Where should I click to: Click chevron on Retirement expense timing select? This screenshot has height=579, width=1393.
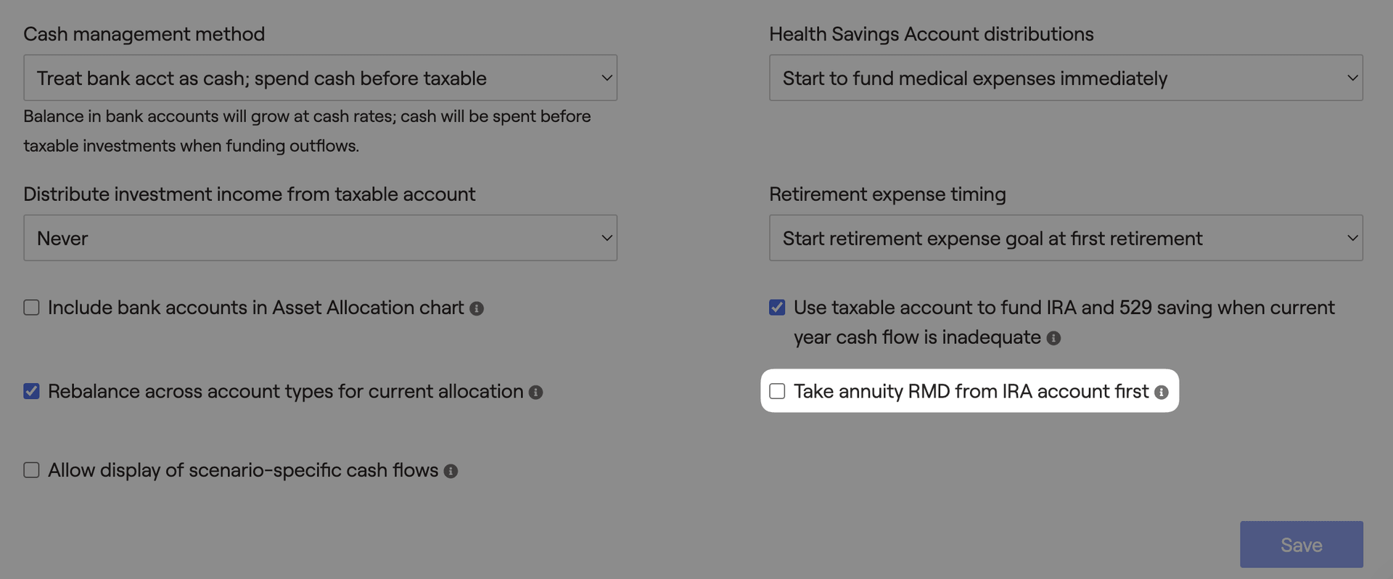pyautogui.click(x=1352, y=238)
